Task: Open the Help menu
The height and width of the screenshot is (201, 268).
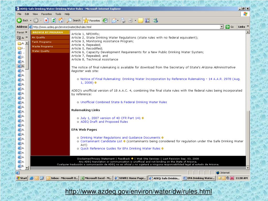Action: click(67, 14)
